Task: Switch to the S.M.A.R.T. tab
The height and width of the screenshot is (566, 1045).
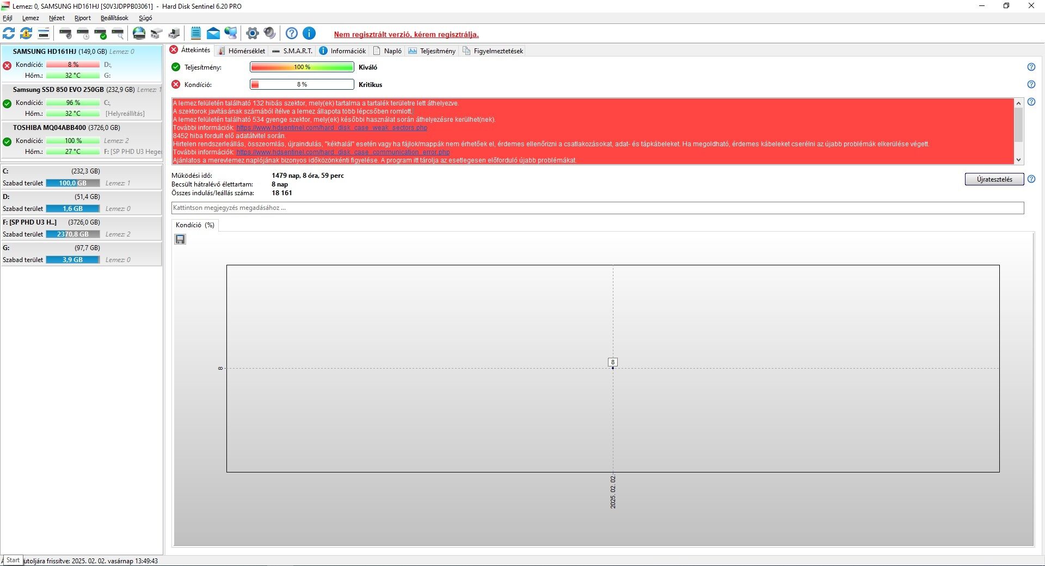Action: coord(292,51)
